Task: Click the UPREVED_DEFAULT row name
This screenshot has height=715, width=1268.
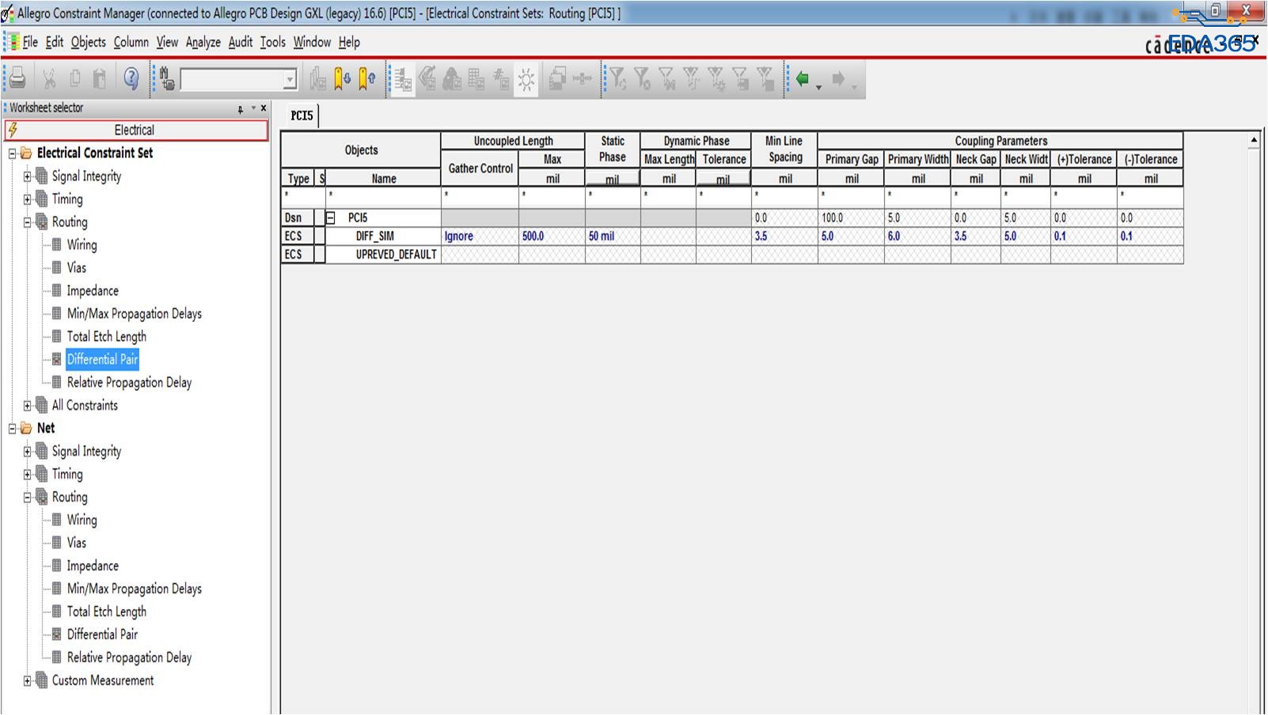Action: 396,255
